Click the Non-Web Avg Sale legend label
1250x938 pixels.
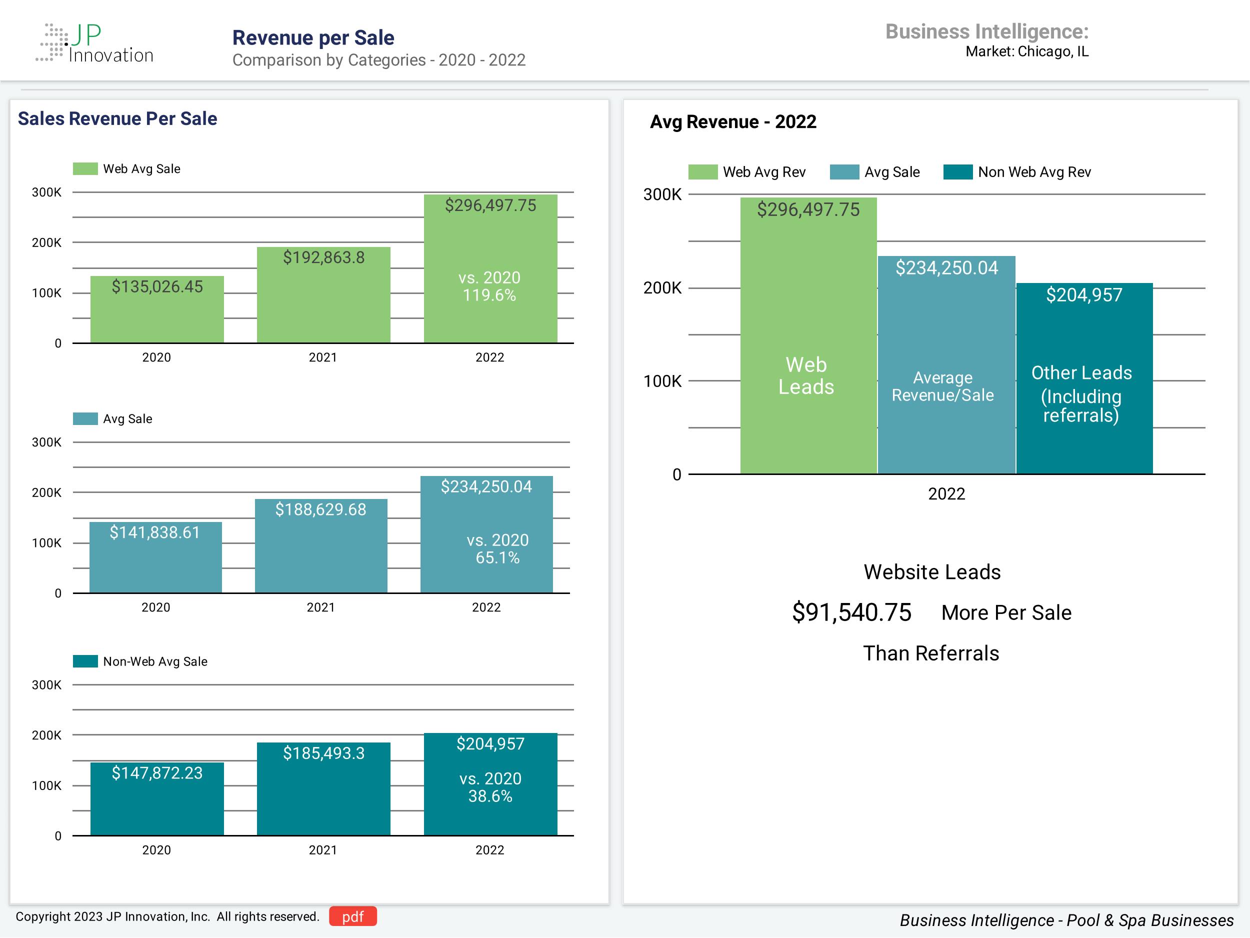tap(155, 661)
